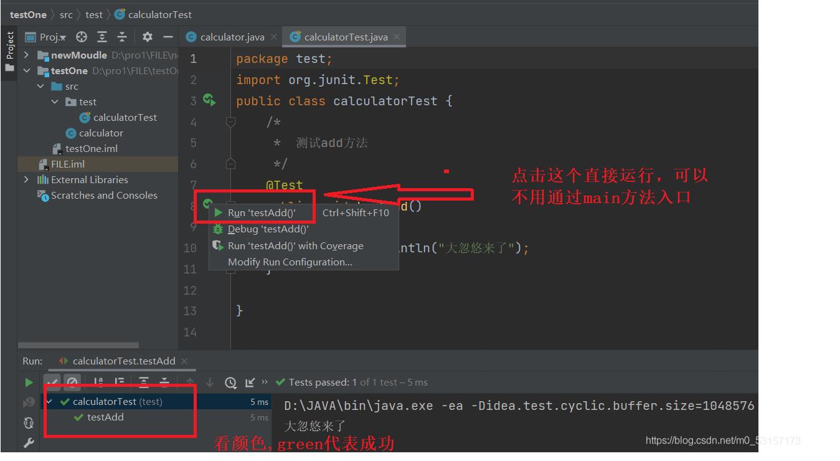
Task: Select Scratches and Consoles node
Action: 97,195
